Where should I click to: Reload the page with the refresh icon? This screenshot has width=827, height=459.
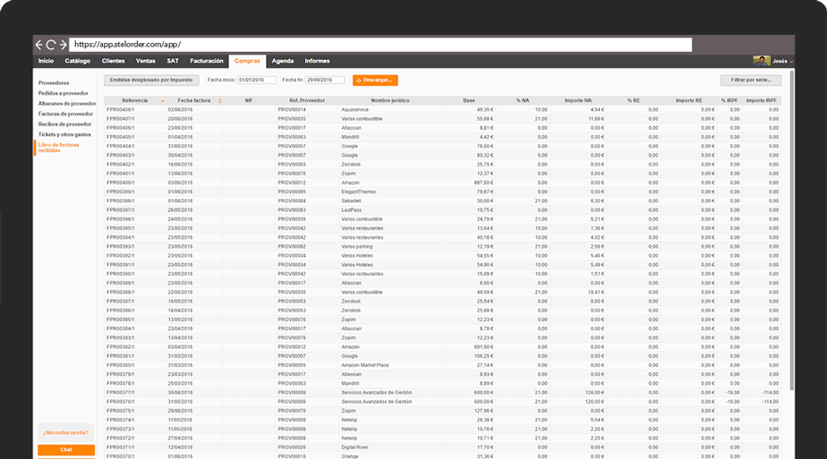tap(51, 45)
